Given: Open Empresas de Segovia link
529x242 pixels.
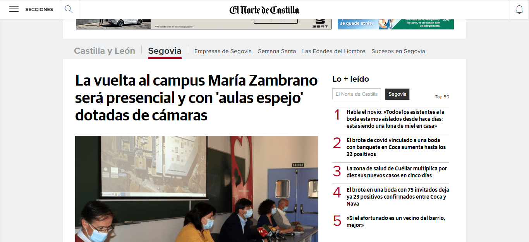Looking at the screenshot, I should click(x=223, y=51).
